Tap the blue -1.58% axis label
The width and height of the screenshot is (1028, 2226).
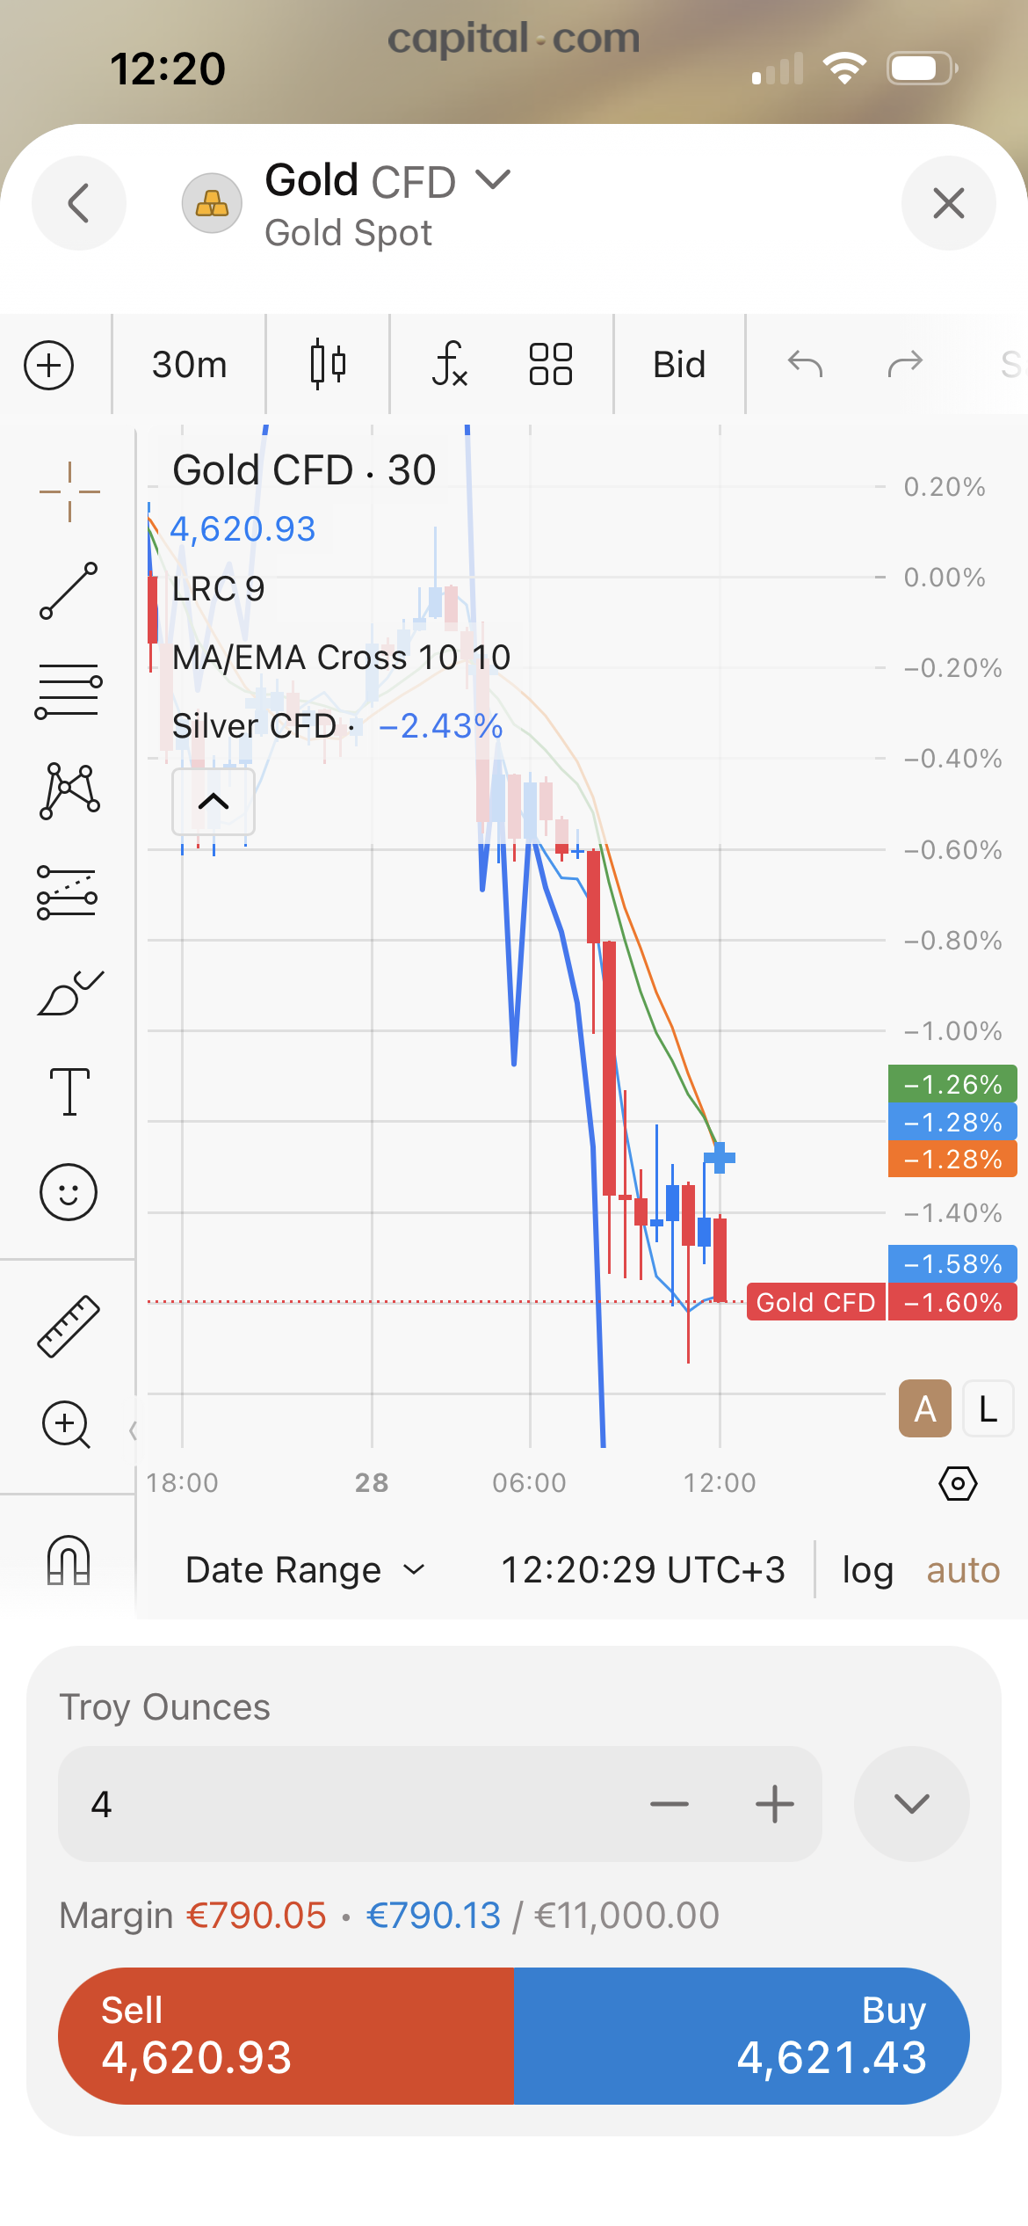(952, 1263)
